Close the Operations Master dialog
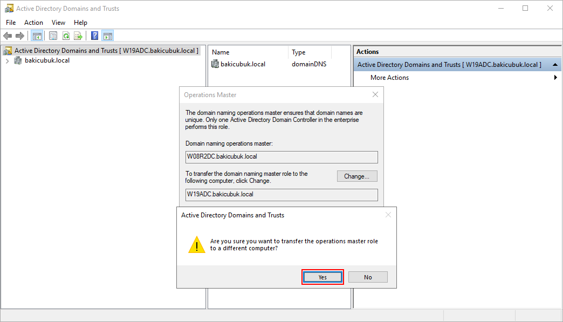This screenshot has width=563, height=322. [x=375, y=94]
